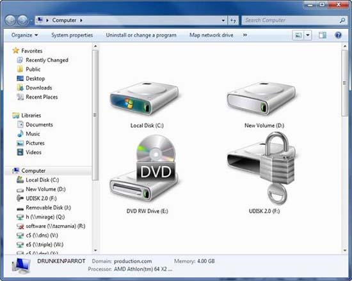Expand the chevron after Computer in address bar
Viewport: 352px width, 281px height.
pyautogui.click(x=81, y=20)
